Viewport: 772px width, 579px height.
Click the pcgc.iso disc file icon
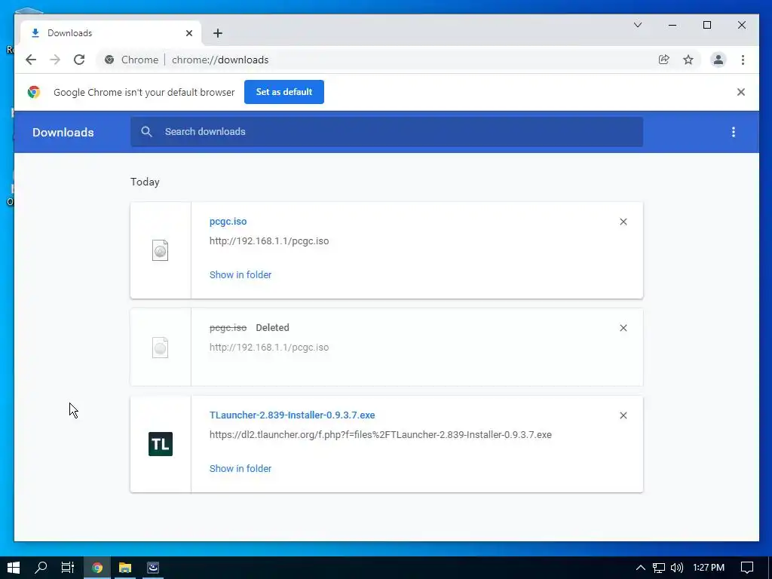[160, 250]
